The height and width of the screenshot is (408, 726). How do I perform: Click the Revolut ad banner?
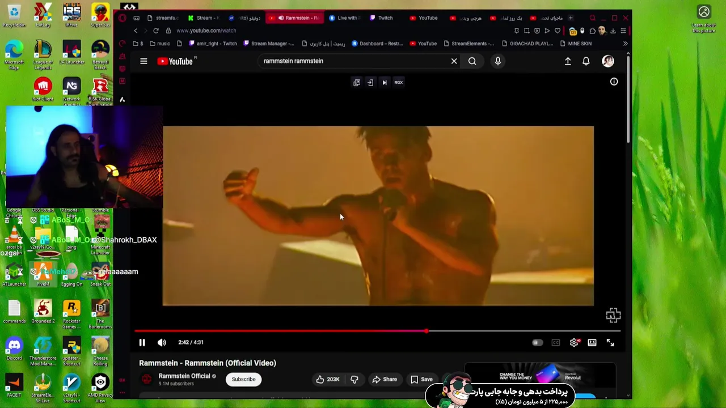pyautogui.click(x=539, y=377)
